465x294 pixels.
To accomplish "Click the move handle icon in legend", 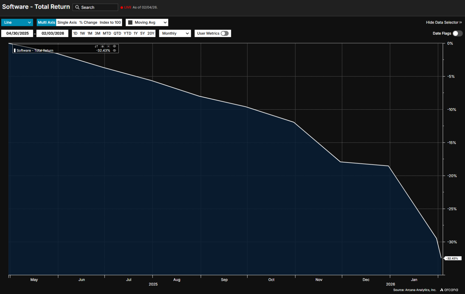I will click(x=102, y=46).
